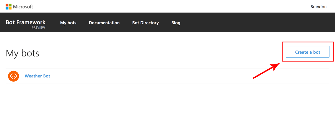The image size is (335, 138).
Task: Click the Bot Framework Preview title
Action: [25, 24]
